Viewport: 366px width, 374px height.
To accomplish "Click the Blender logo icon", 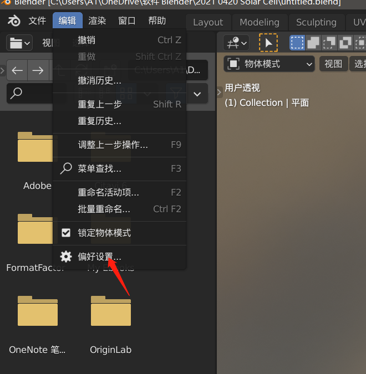I will (14, 21).
